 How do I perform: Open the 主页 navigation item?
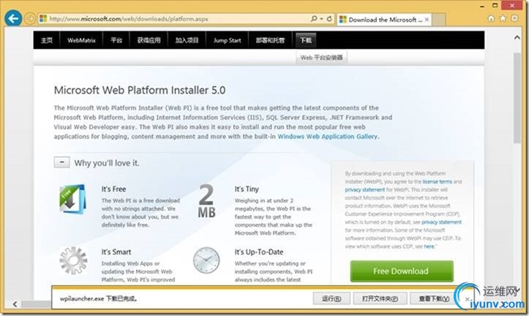pyautogui.click(x=47, y=40)
